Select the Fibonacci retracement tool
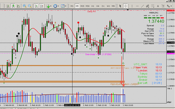Image resolution: width=175 pixels, height=109 pixels. click(153, 6)
